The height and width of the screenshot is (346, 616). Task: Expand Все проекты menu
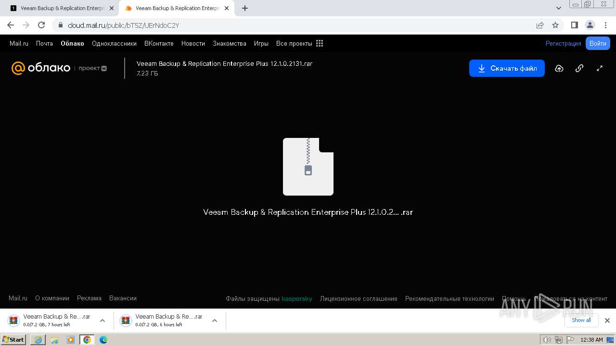(294, 43)
